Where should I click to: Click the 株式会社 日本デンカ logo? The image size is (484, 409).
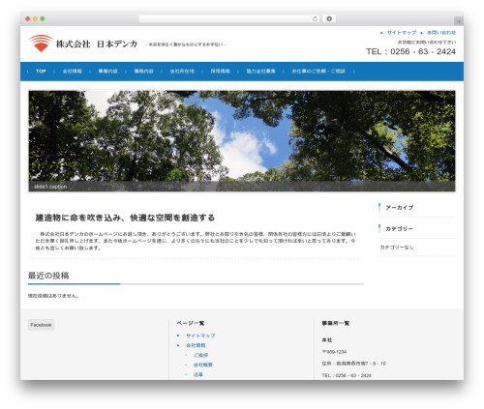coord(83,44)
